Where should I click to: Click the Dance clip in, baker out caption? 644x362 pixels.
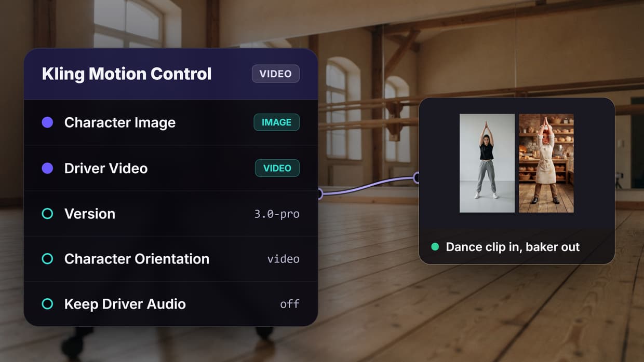point(513,247)
